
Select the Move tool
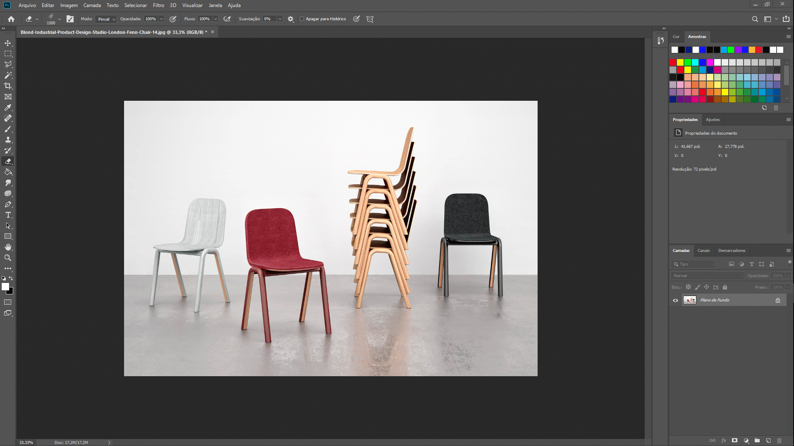[x=8, y=43]
